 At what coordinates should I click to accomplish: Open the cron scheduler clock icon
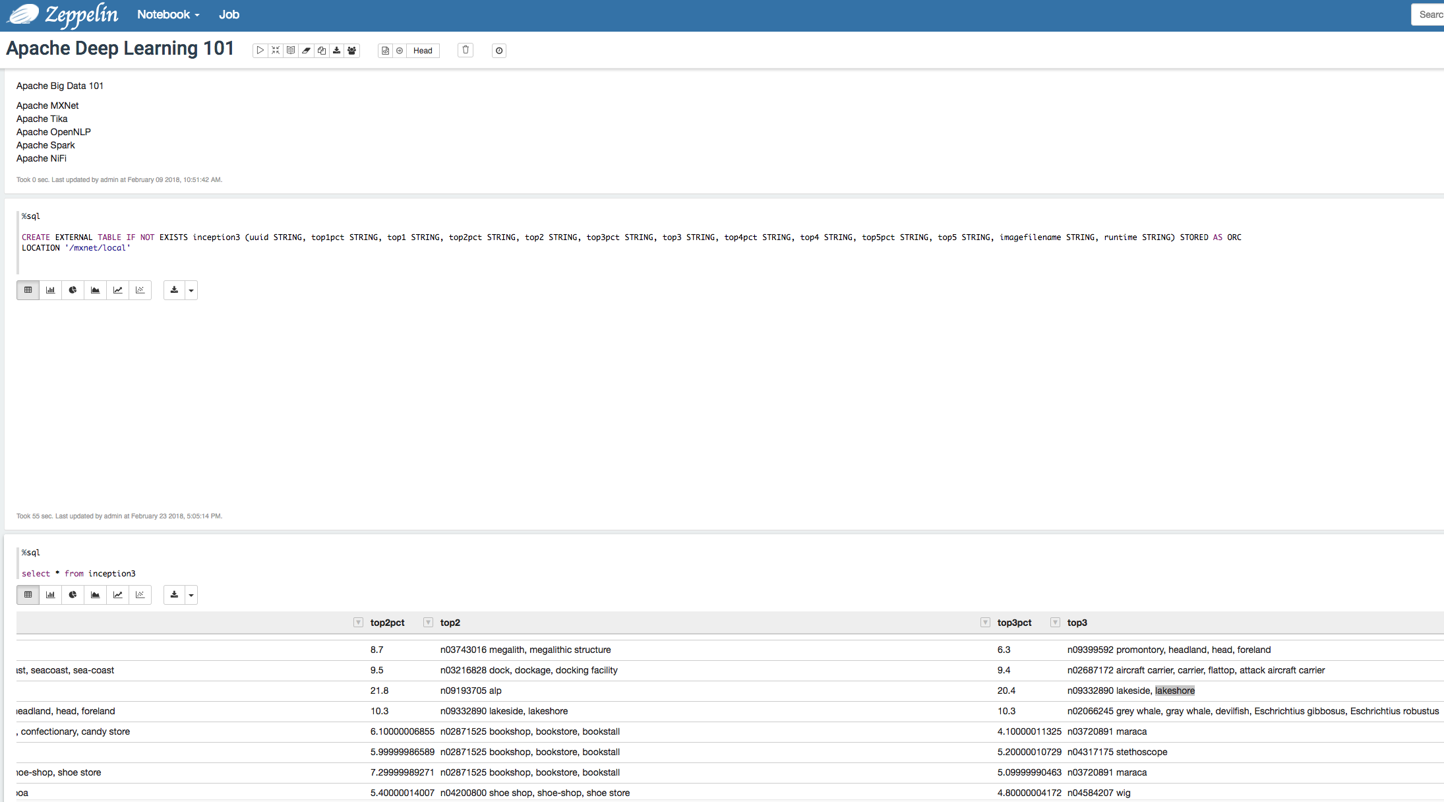coord(499,51)
